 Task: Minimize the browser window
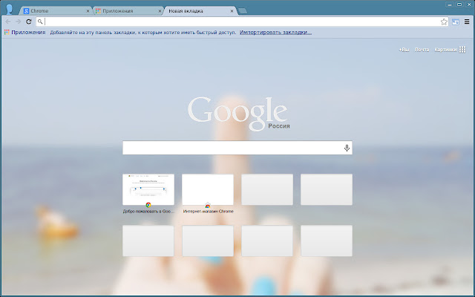[x=450, y=4]
